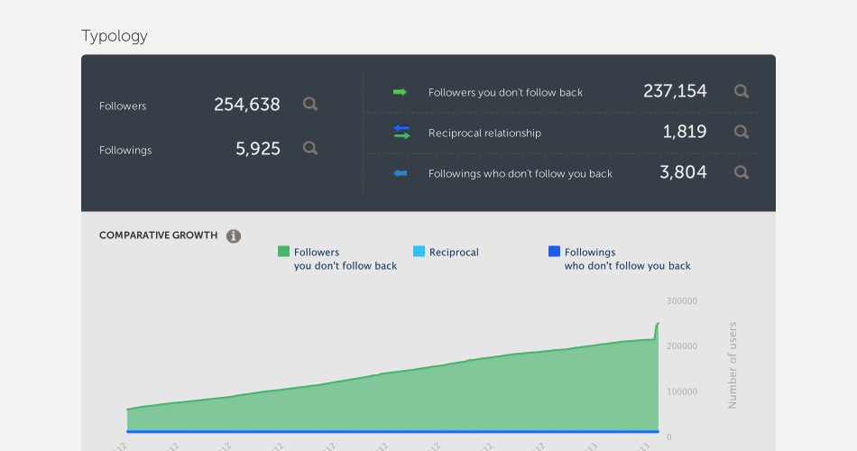Click the Followers label
857x451 pixels.
tap(123, 106)
